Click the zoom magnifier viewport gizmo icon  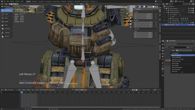tap(131, 18)
